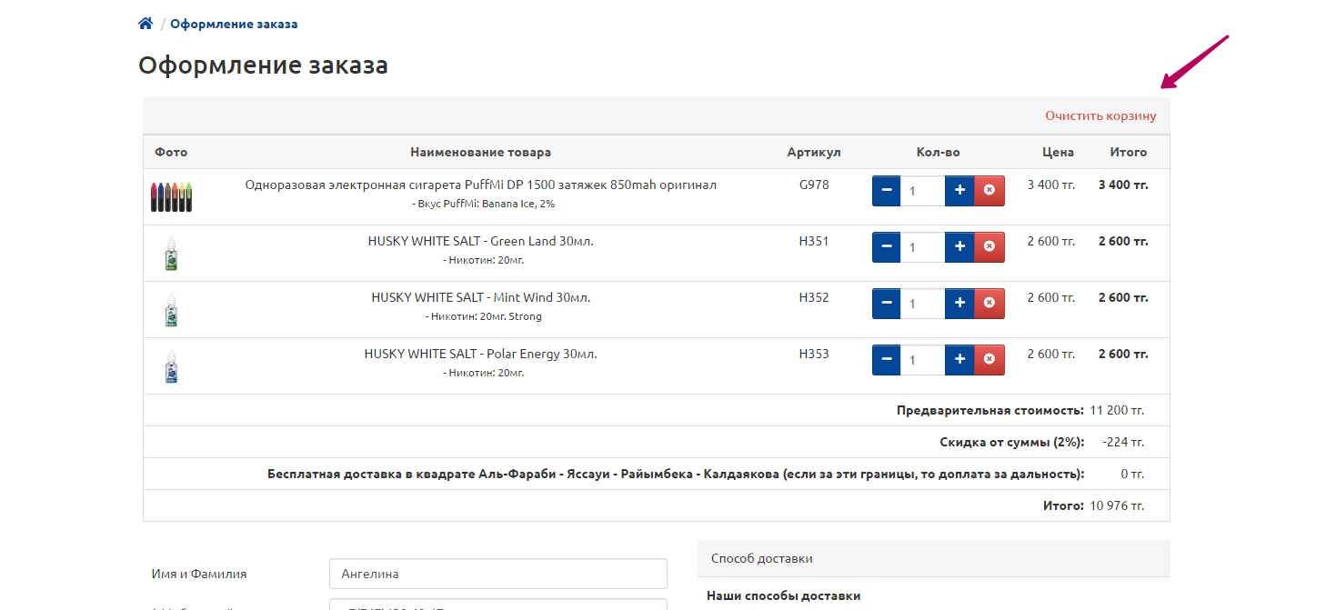Remove HUSKY Green Land from cart
Screen dimensions: 1326x610
coord(989,247)
